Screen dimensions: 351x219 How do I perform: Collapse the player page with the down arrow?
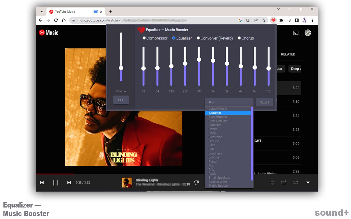pos(308,183)
